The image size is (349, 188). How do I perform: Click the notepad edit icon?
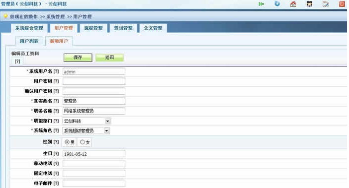click(x=326, y=4)
